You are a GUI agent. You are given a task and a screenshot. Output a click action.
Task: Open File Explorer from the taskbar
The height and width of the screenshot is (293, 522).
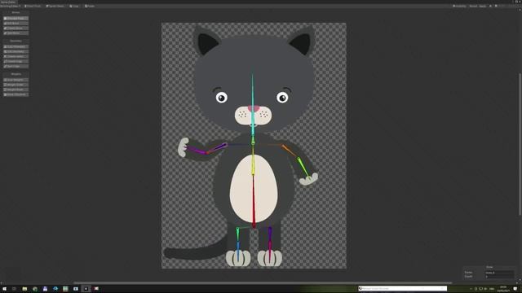[x=24, y=289]
